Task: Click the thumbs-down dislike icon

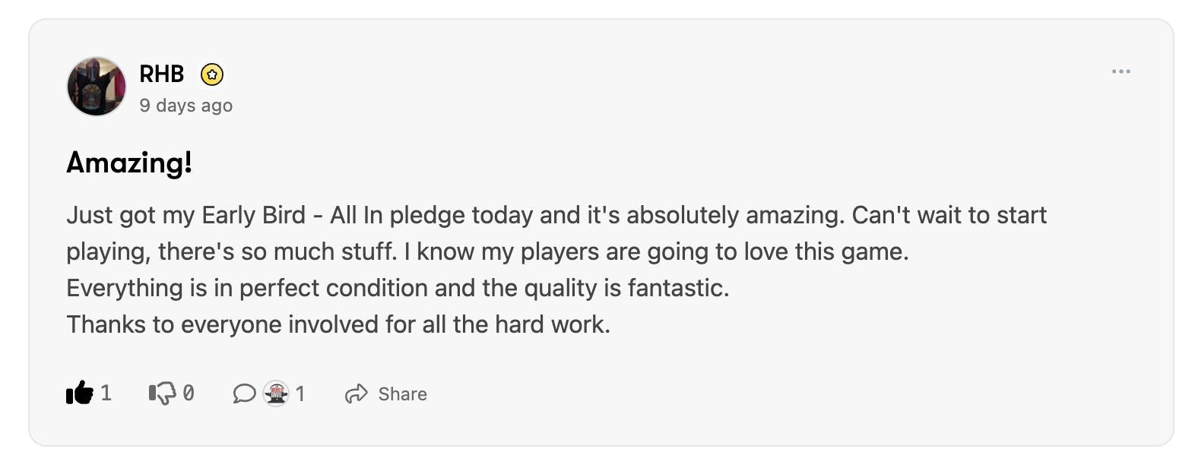Action: (161, 393)
